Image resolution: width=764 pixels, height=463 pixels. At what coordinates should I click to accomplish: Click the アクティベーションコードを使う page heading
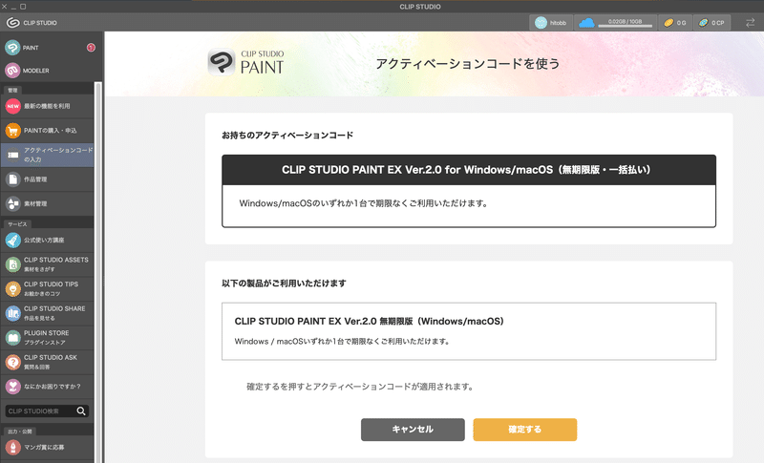tap(468, 64)
